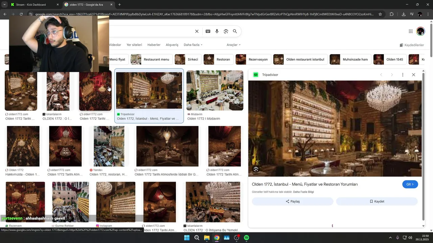Screen dimensions: 433x243
Task: Switch to Haberler tab
Action: click(154, 45)
